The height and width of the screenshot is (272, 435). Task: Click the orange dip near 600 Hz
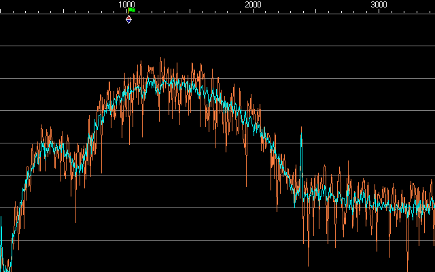click(75, 219)
